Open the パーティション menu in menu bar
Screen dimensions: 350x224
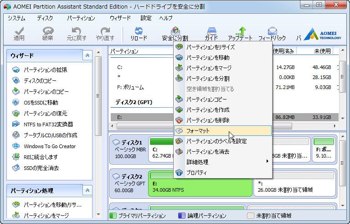[x=81, y=18]
